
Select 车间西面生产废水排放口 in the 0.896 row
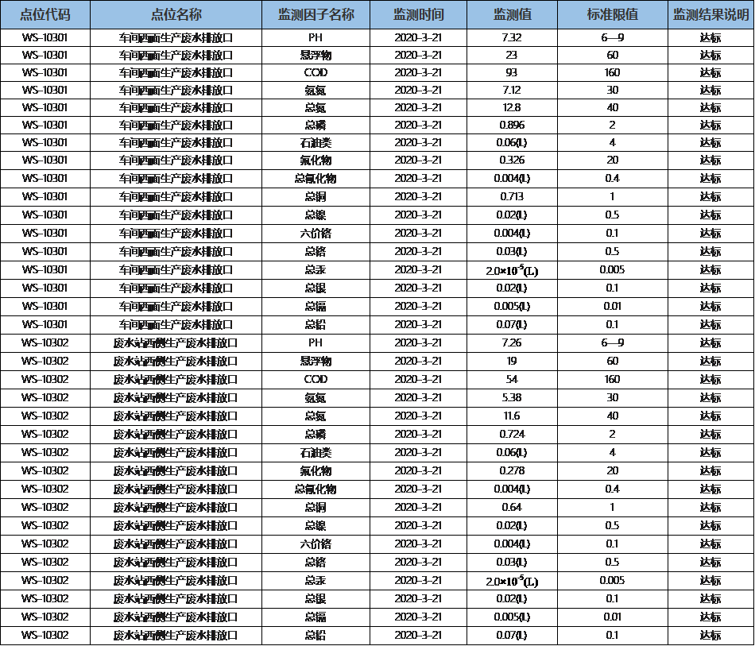176,125
